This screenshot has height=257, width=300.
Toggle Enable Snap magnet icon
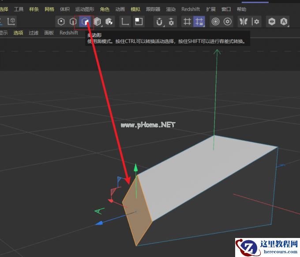[159, 21]
